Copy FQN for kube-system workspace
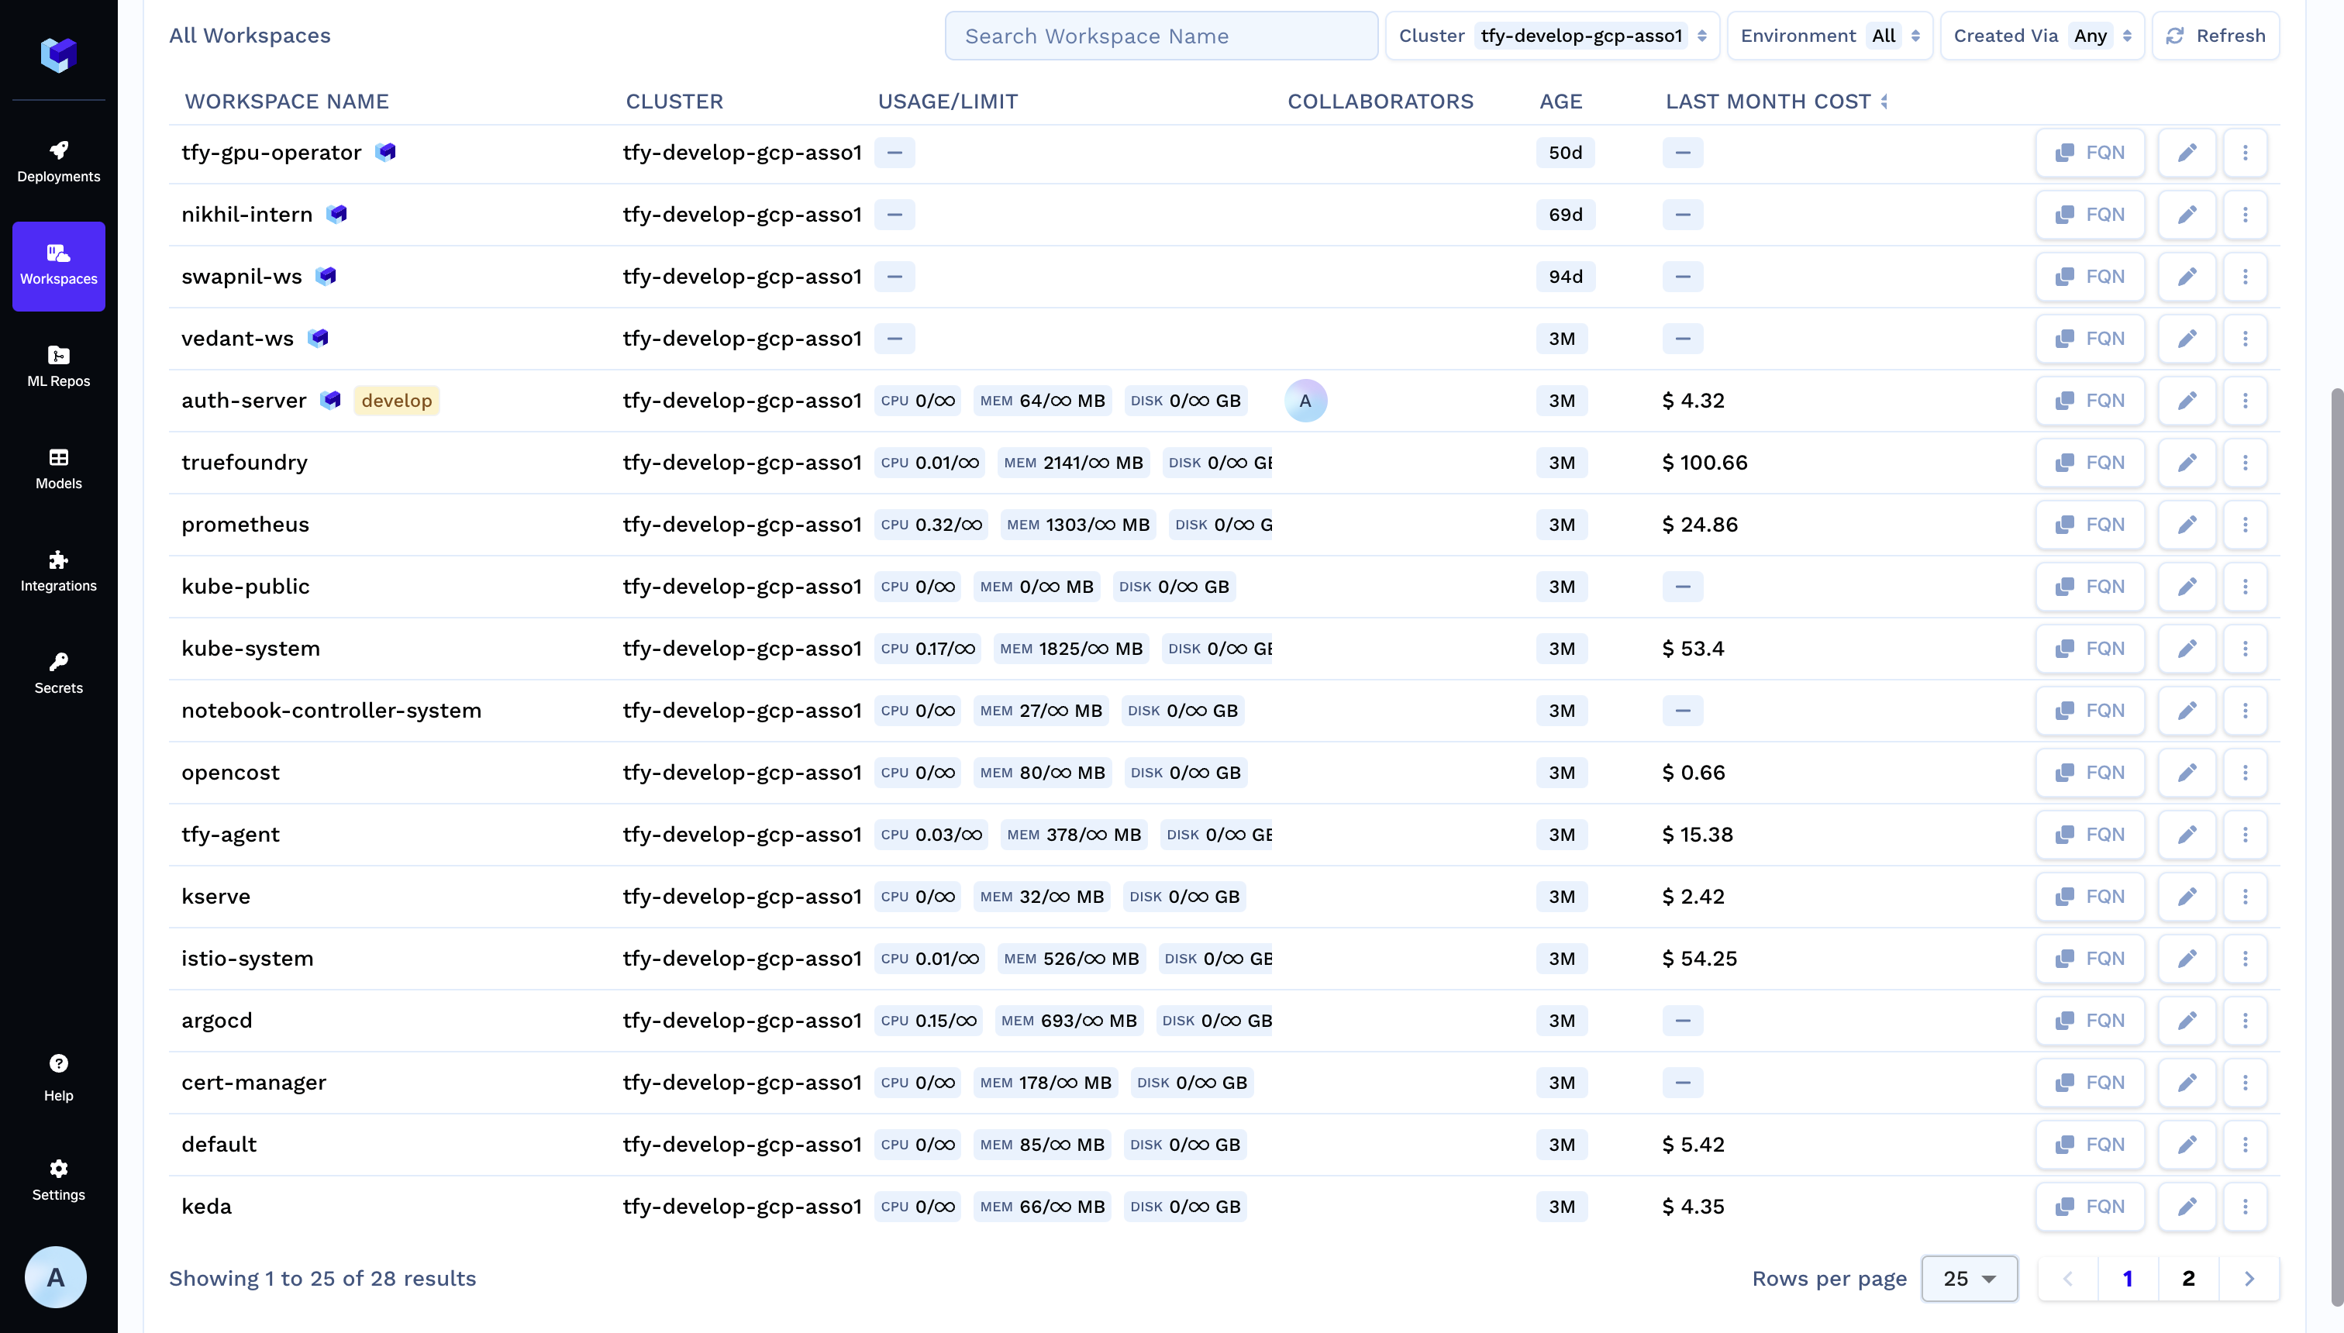The width and height of the screenshot is (2344, 1333). click(2090, 648)
